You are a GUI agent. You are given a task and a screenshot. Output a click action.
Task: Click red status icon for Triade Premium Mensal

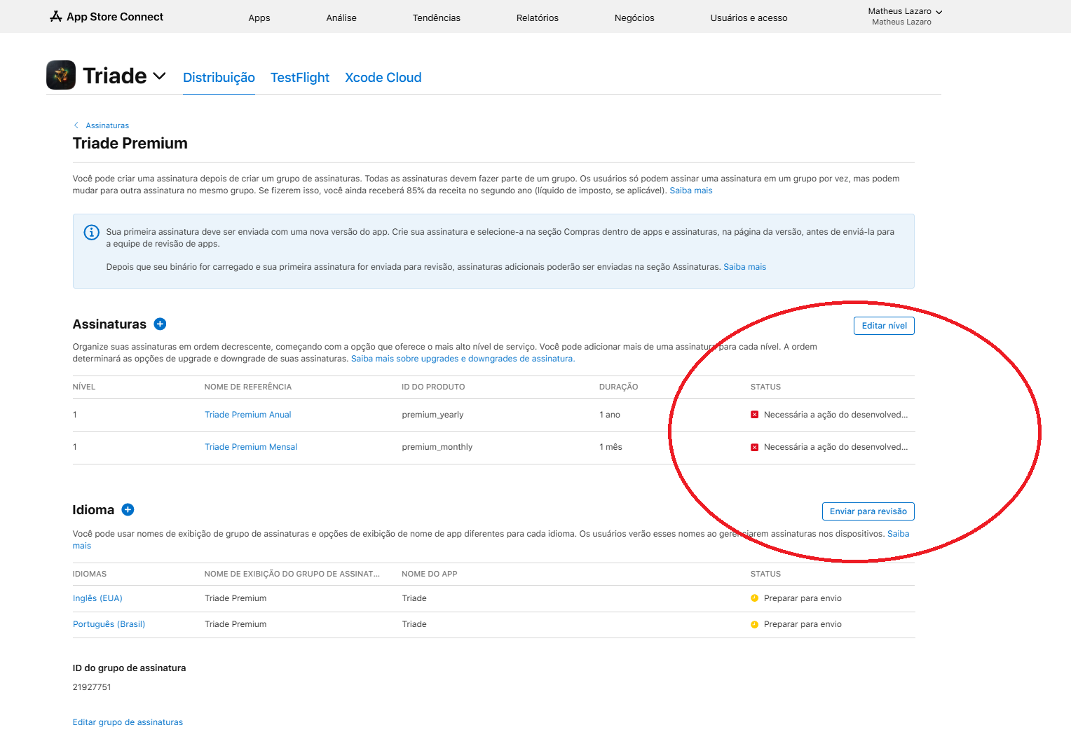[x=754, y=447]
